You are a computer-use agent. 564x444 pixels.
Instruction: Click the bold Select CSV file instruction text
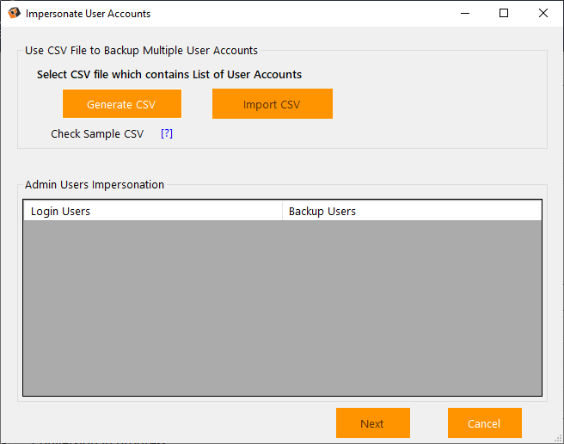[169, 75]
